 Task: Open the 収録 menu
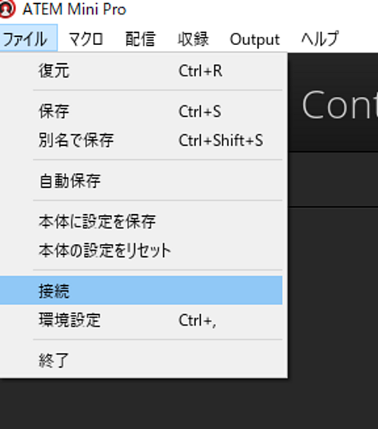point(193,39)
